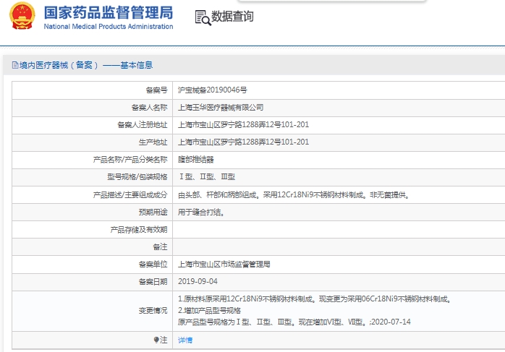Image resolution: width=505 pixels, height=352 pixels.
Task: Click the bulb icon next to 注
Action: point(156,340)
